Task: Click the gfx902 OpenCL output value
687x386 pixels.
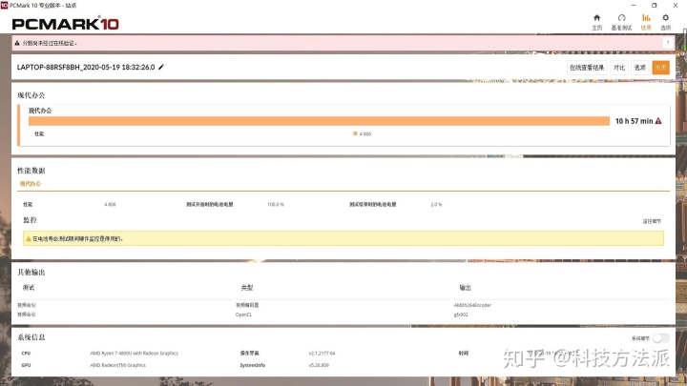Action: point(461,315)
